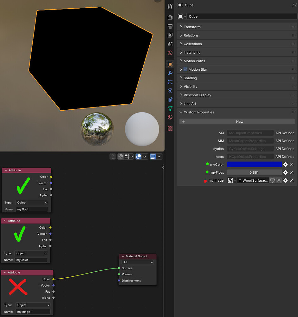Remove the myFloat custom property

(x=292, y=172)
